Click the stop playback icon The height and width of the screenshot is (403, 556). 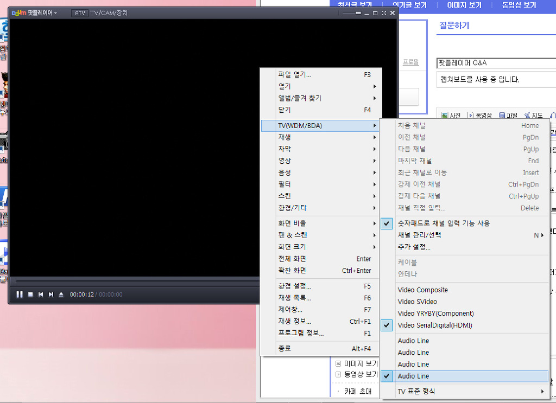click(x=30, y=295)
